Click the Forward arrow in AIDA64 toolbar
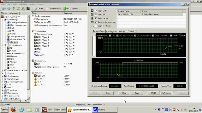This screenshot has width=202, height=113. 9,9
